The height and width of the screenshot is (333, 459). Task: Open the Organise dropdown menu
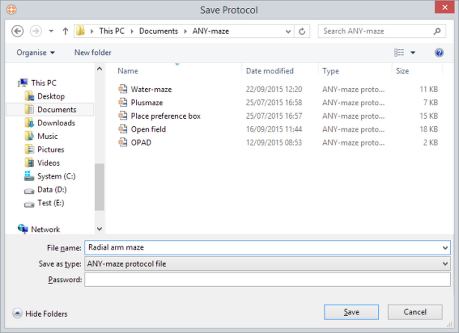tap(36, 53)
